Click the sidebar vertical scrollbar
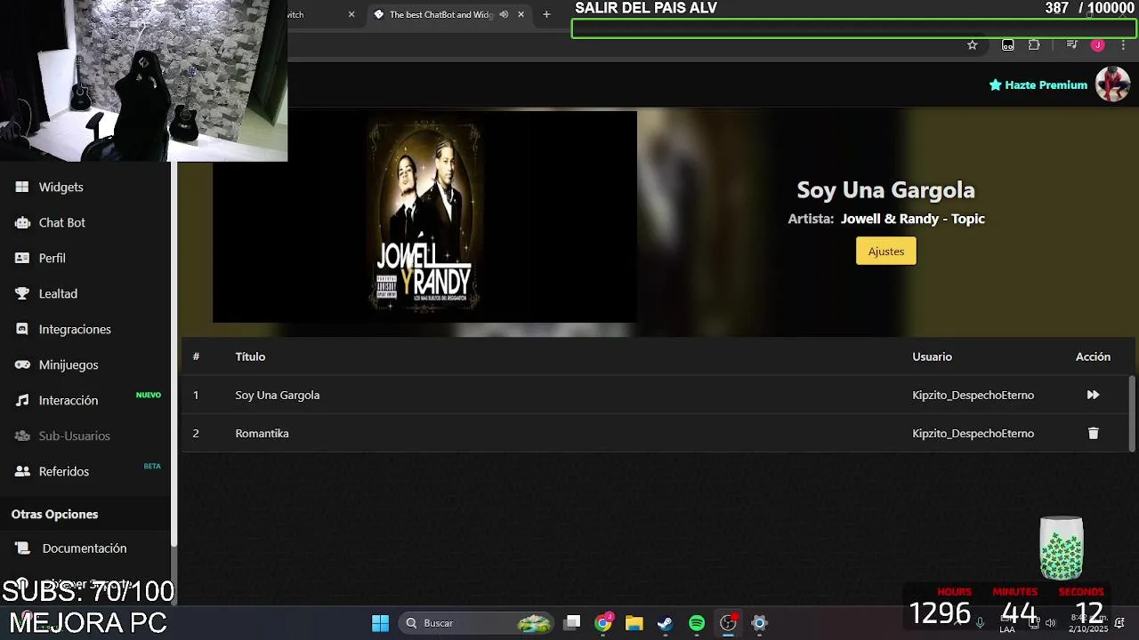1139x640 pixels. click(x=174, y=356)
